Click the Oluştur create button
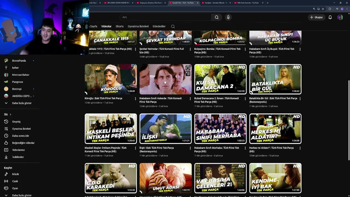 [316, 17]
